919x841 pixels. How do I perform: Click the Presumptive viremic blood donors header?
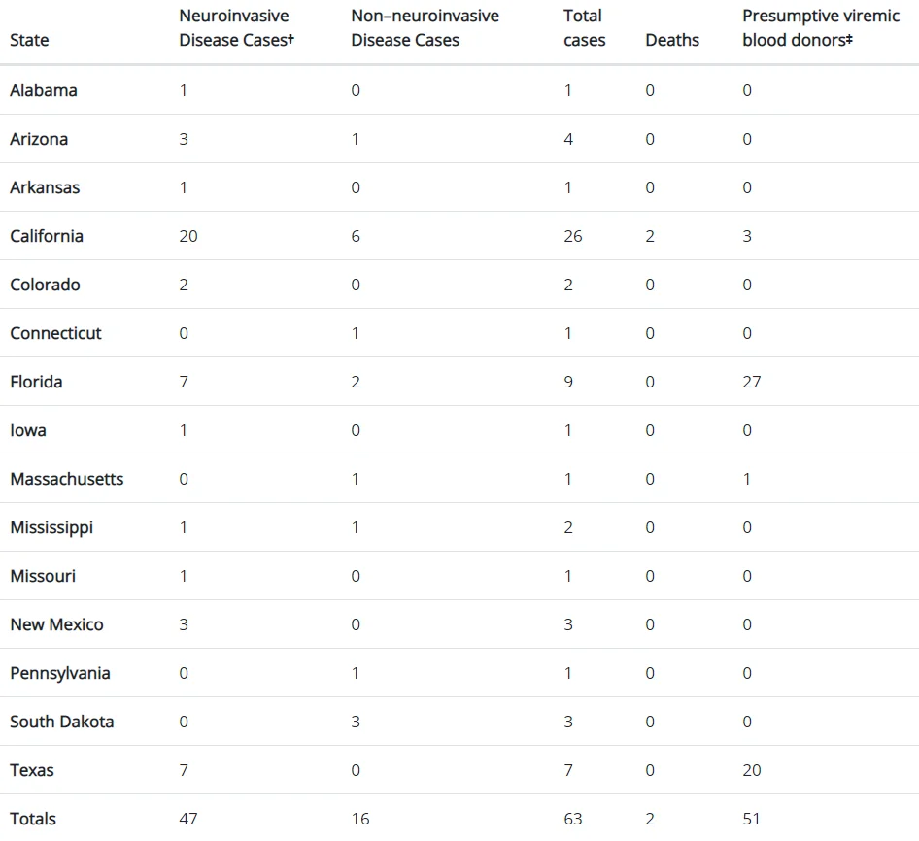(x=821, y=27)
